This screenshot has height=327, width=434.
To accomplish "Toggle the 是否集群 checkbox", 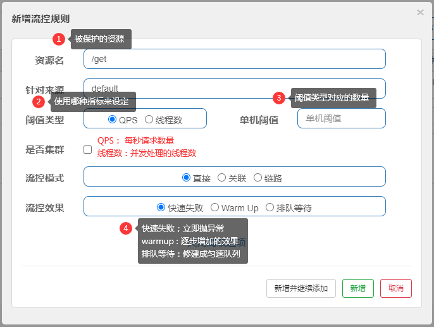I will point(87,150).
